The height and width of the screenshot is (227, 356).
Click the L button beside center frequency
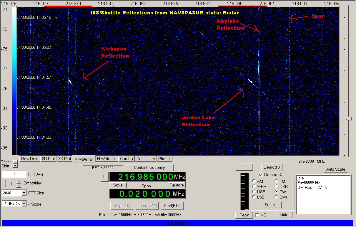pos(104,176)
